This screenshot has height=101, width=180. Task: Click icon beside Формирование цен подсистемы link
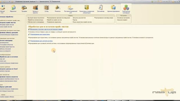pos(29,34)
